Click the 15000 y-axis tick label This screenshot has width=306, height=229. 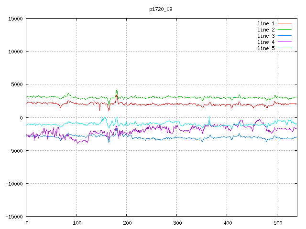click(x=15, y=19)
